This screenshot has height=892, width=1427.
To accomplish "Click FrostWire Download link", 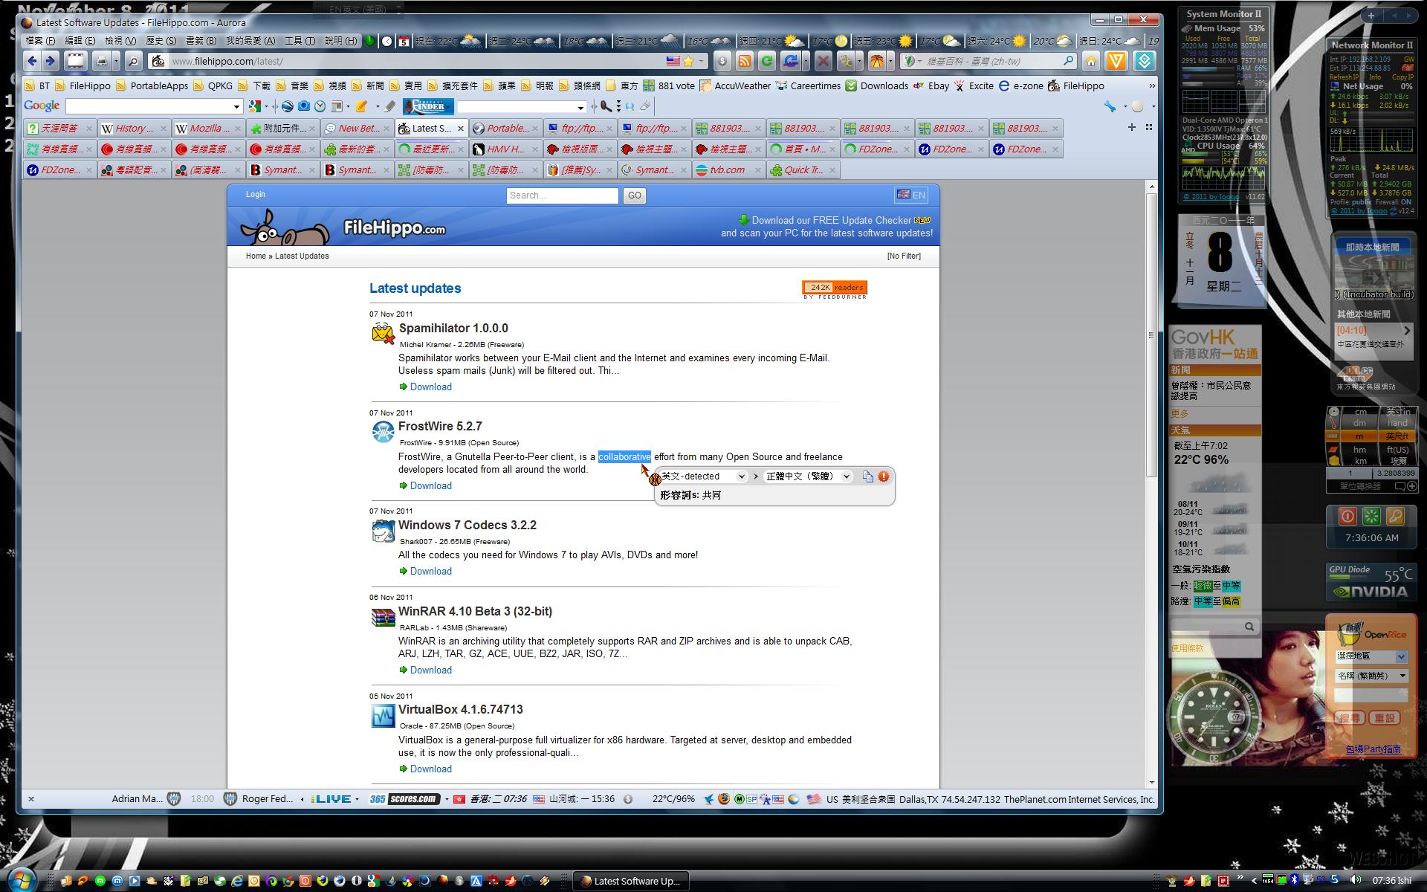I will pos(430,485).
